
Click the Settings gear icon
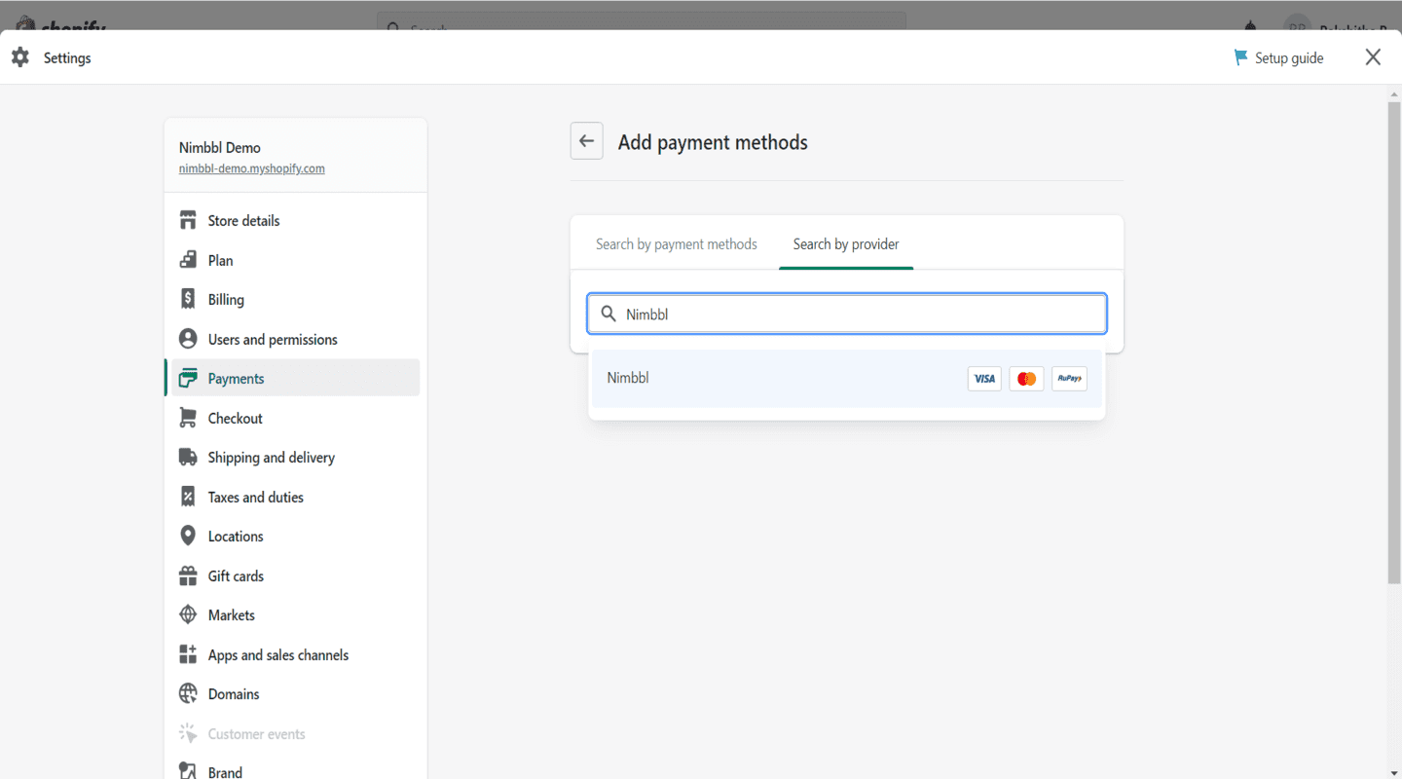20,57
